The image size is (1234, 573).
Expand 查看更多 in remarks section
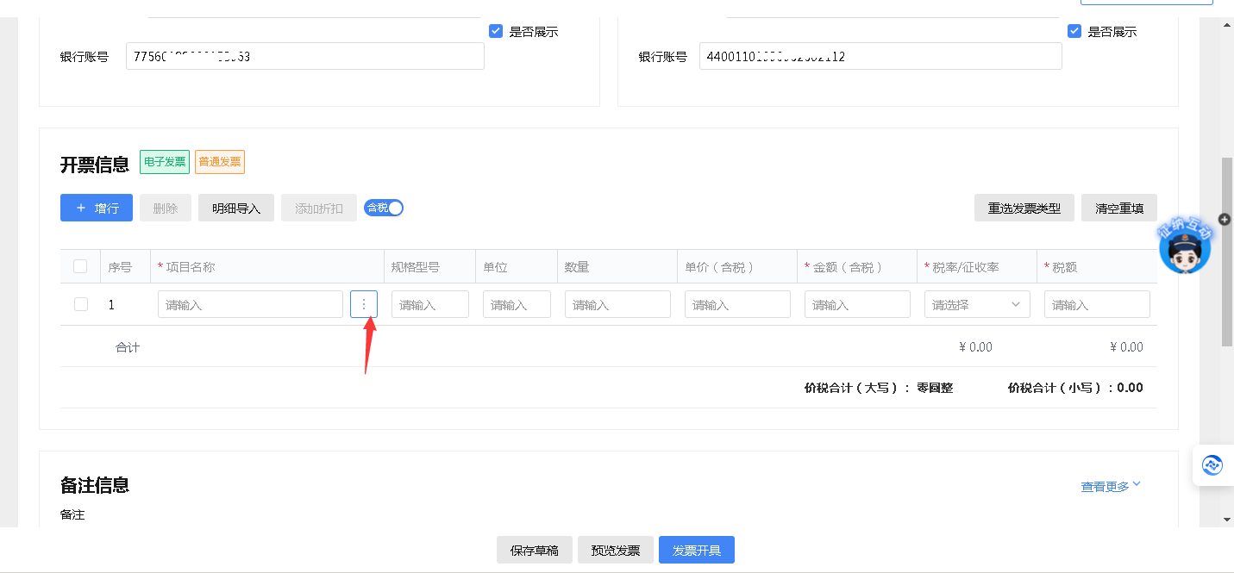[1111, 486]
